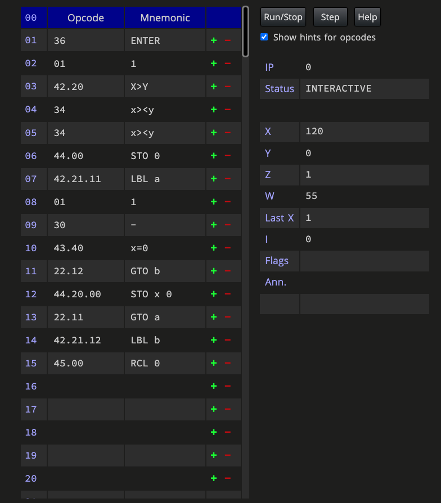This screenshot has height=503, width=441.
Task: Click the red minus on line 03 X>Y
Action: 228,87
